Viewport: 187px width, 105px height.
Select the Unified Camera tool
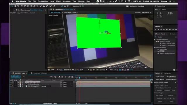(25, 6)
